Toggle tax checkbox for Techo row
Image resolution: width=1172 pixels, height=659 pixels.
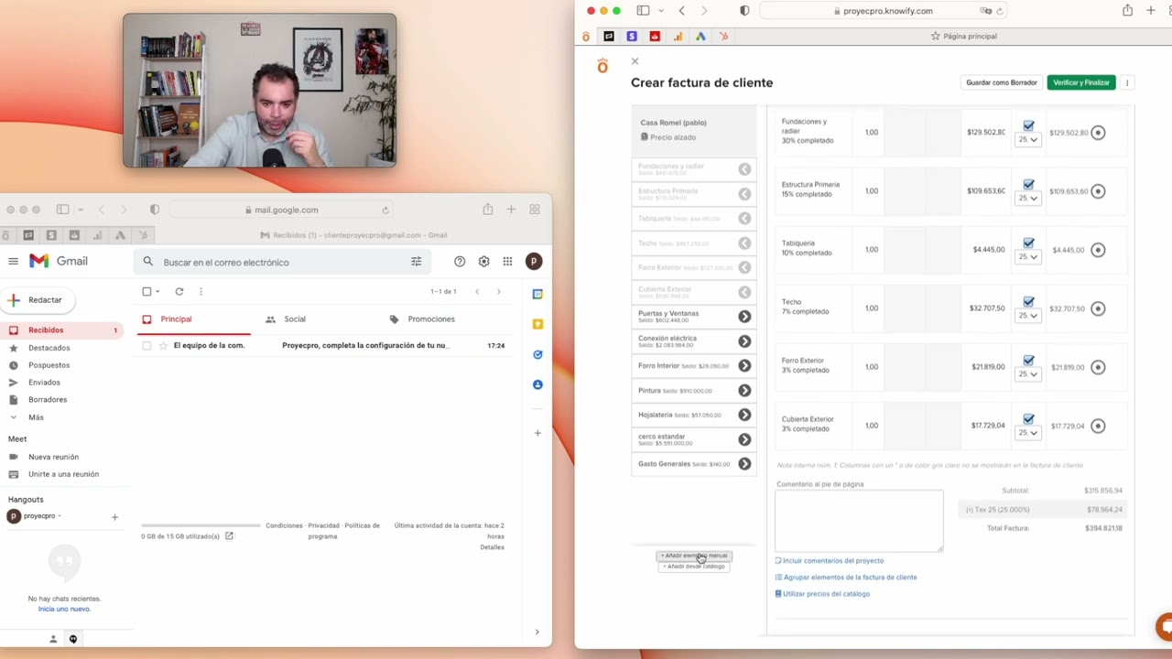pyautogui.click(x=1028, y=301)
